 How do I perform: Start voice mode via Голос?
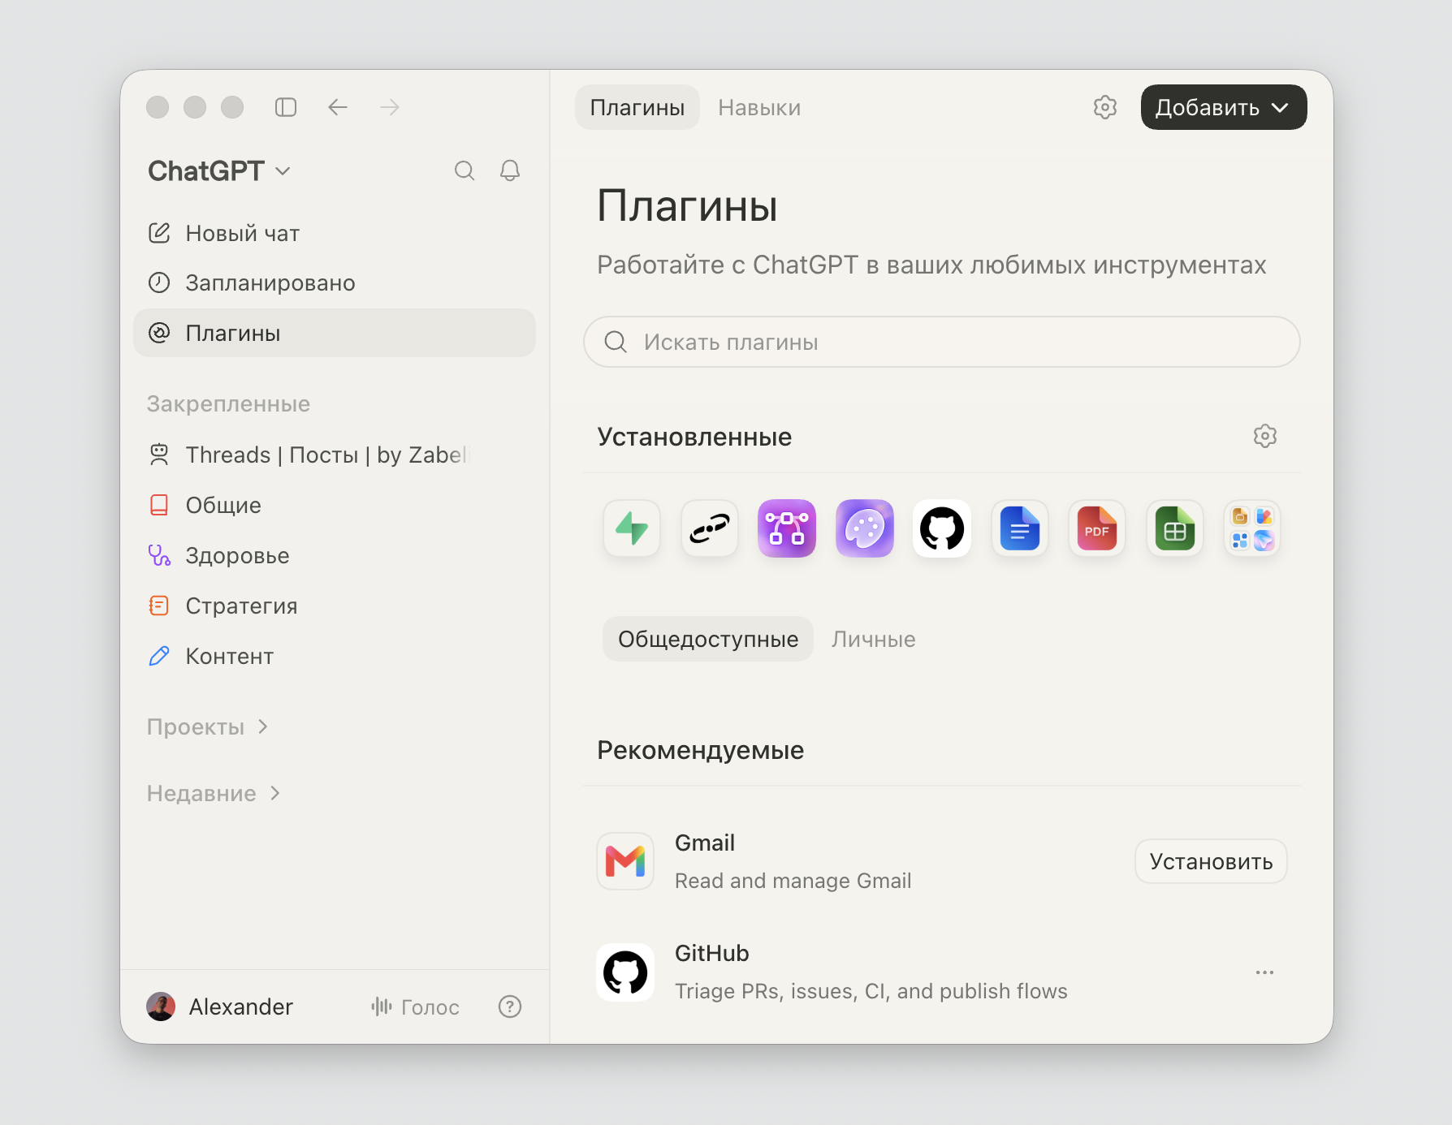click(x=415, y=1006)
